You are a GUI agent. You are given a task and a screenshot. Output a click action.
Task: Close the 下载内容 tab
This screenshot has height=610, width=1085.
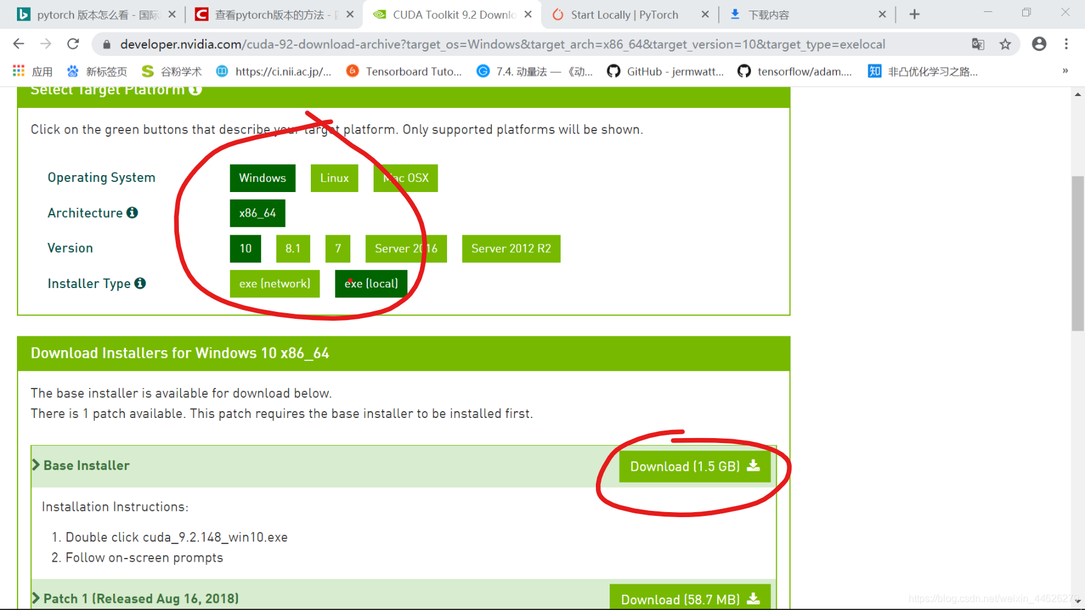[882, 14]
